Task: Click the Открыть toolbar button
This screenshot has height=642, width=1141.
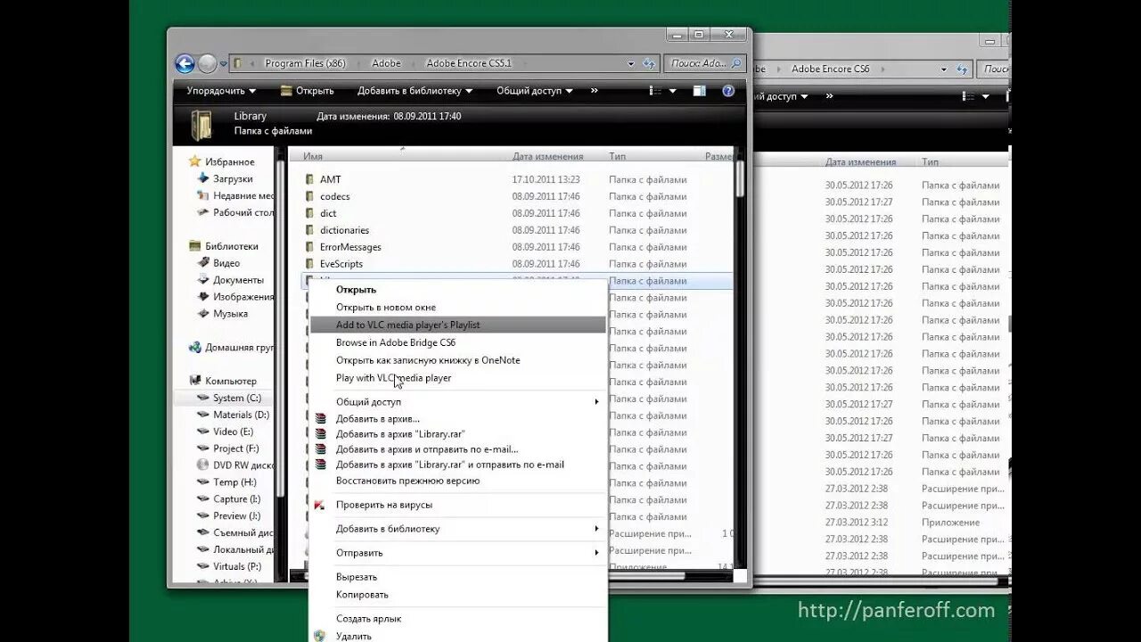Action: pyautogui.click(x=307, y=91)
